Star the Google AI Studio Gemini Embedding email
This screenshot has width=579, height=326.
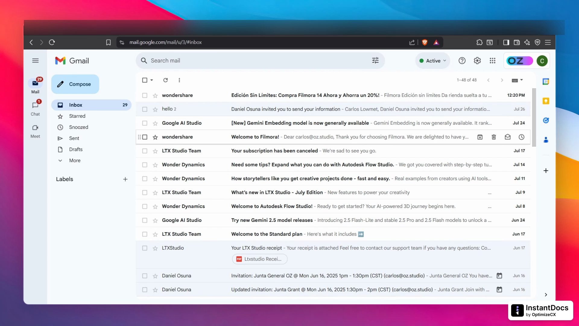click(x=155, y=123)
